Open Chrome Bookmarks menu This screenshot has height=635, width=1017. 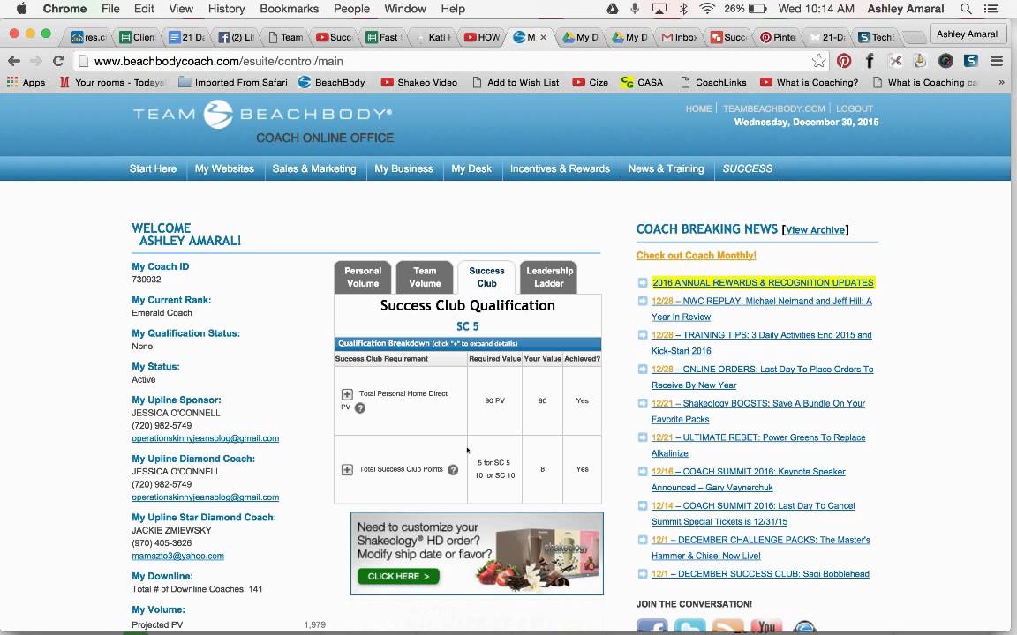pos(290,9)
